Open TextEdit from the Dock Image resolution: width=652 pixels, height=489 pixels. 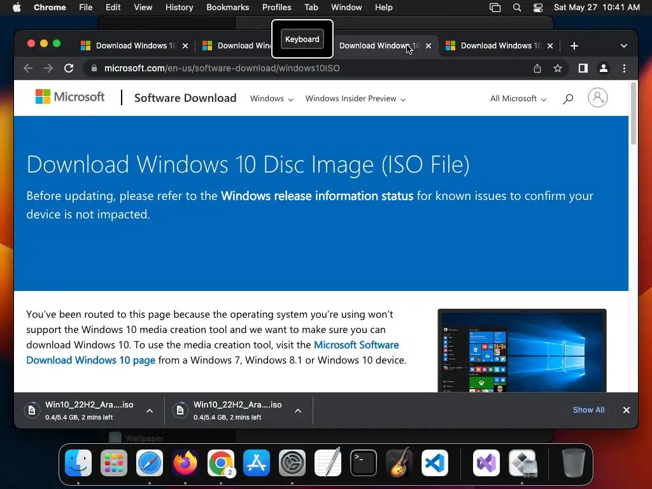tap(328, 463)
